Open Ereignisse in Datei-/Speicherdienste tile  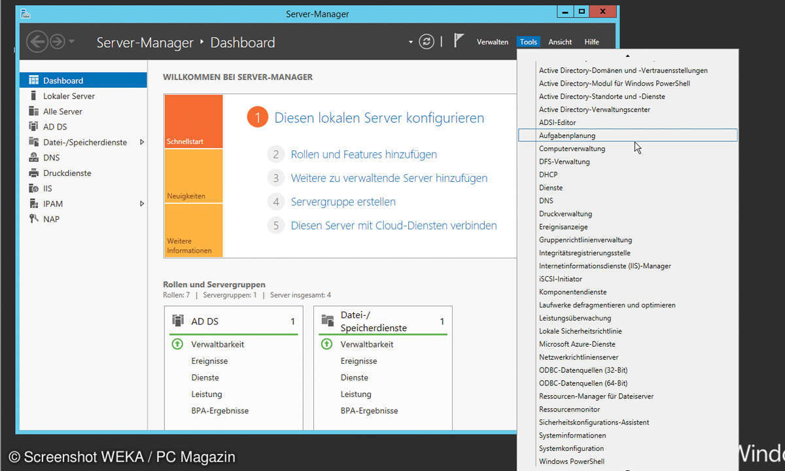pos(358,361)
